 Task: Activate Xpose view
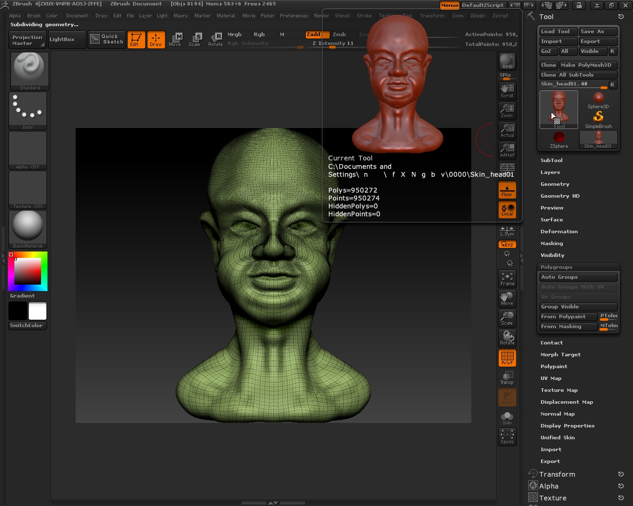point(507,437)
